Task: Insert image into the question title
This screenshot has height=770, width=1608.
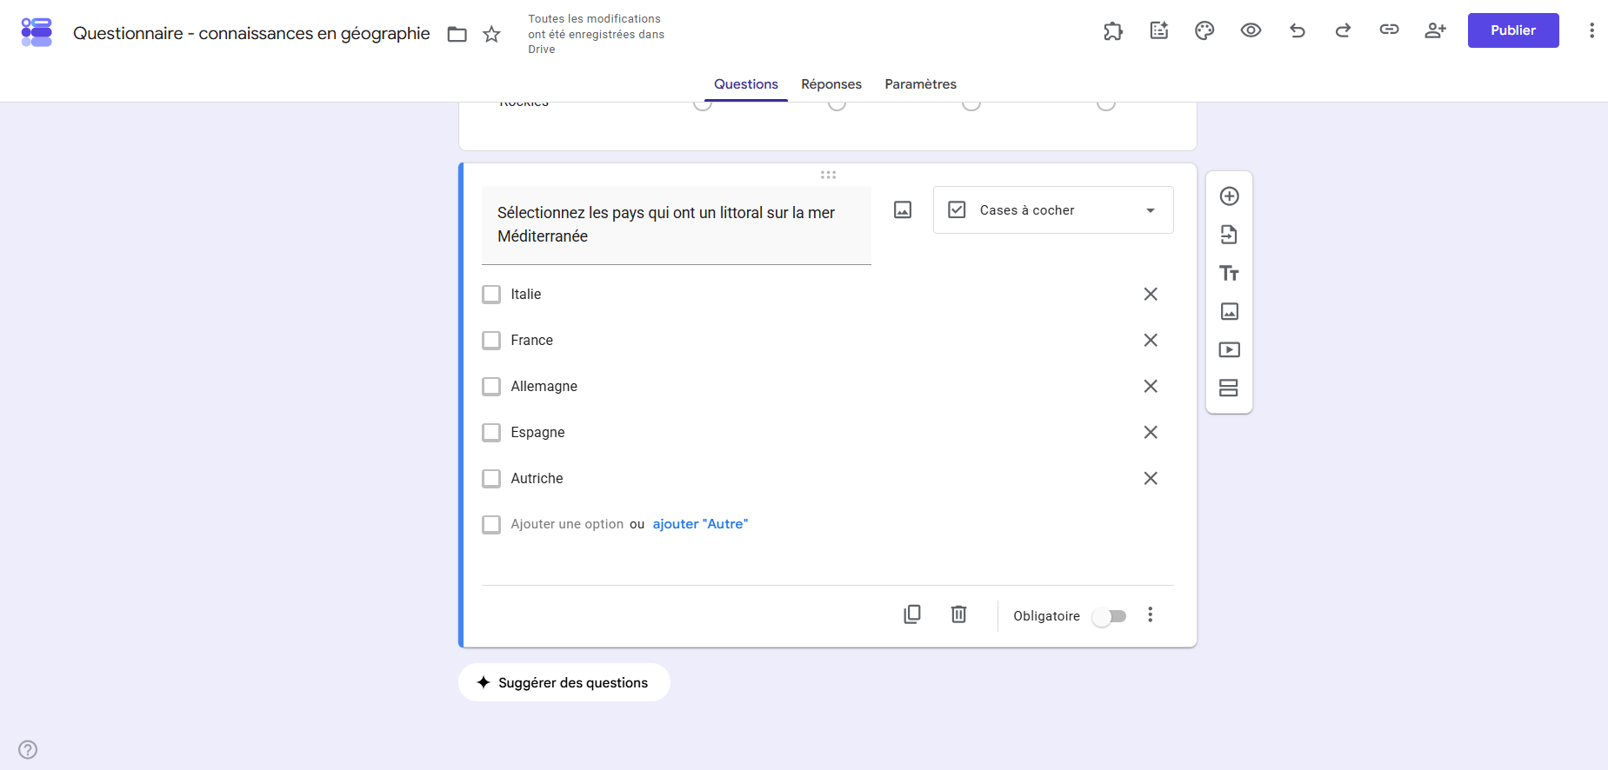Action: 903,210
